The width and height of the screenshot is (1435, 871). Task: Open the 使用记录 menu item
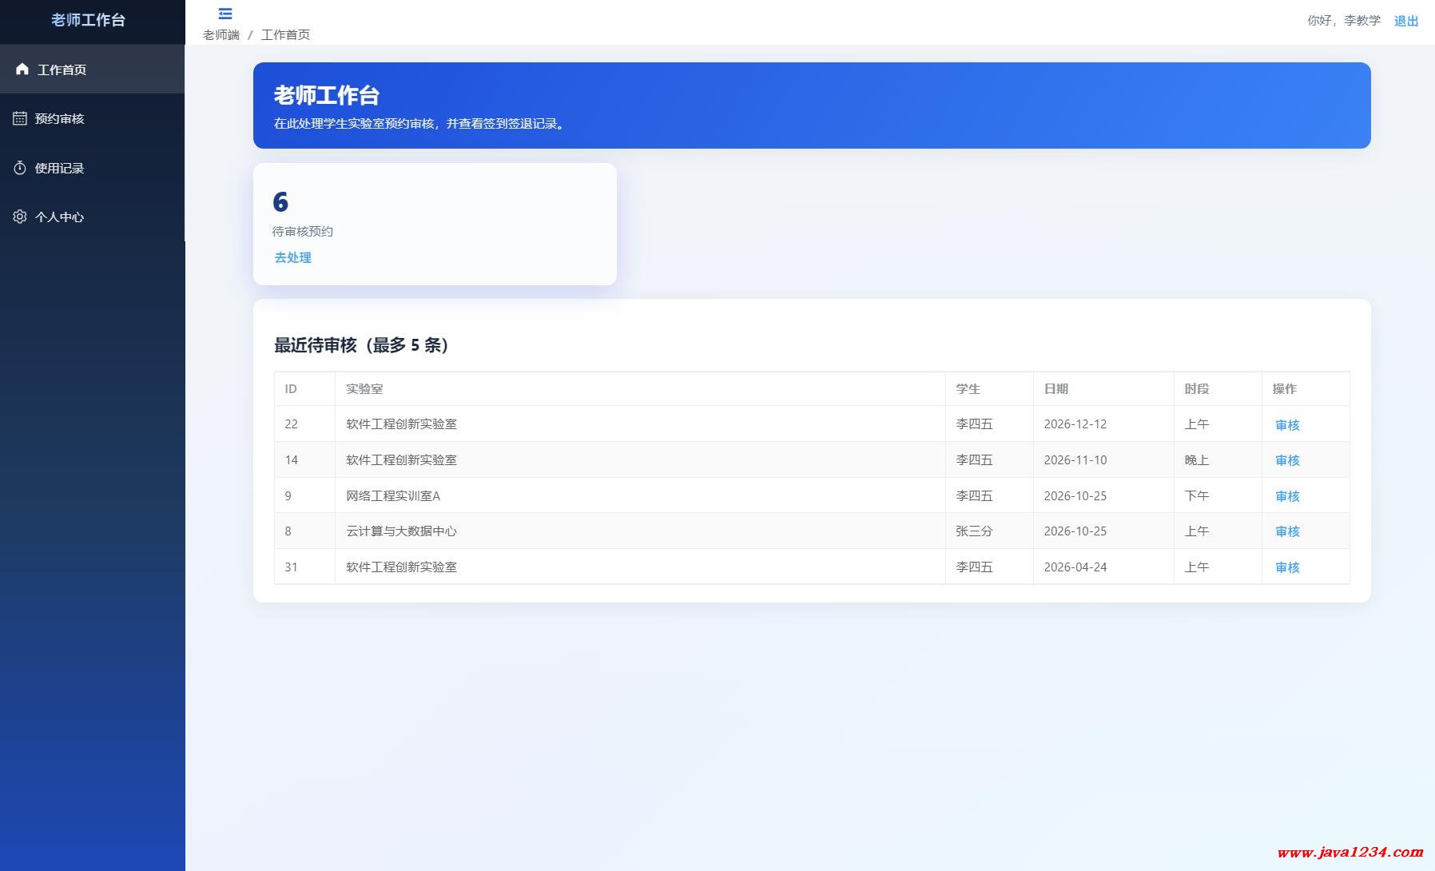coord(59,168)
